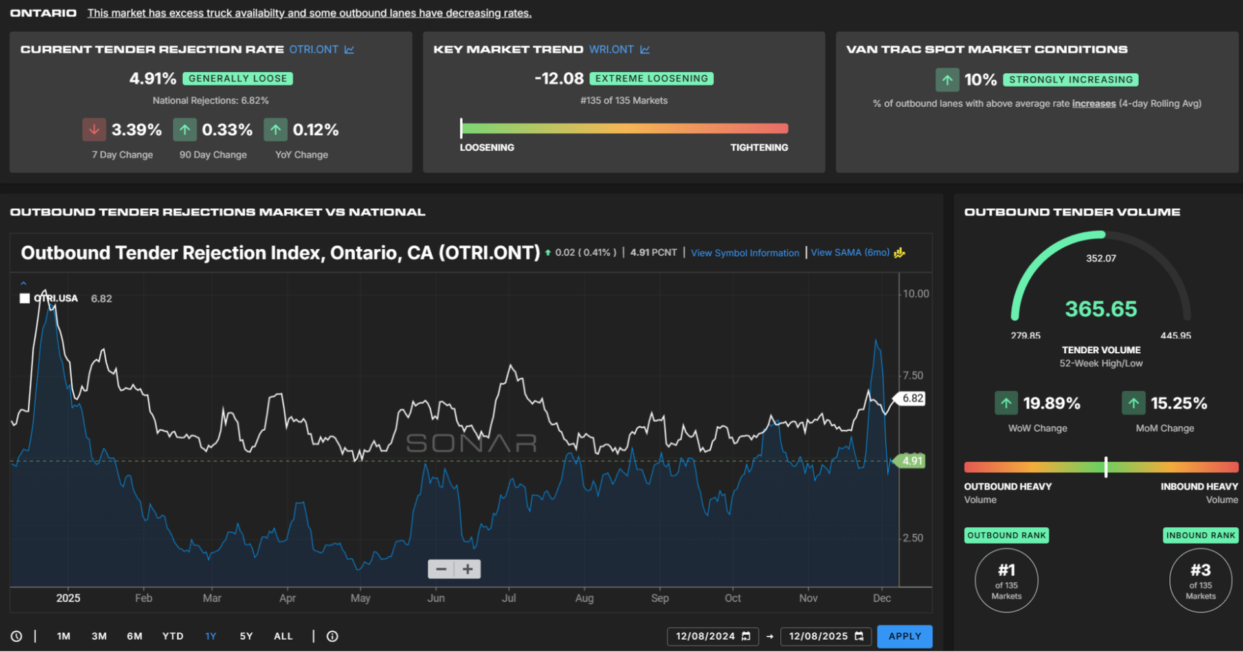
Task: Toggle the OTRI.USA legend checkbox
Action: coord(25,298)
